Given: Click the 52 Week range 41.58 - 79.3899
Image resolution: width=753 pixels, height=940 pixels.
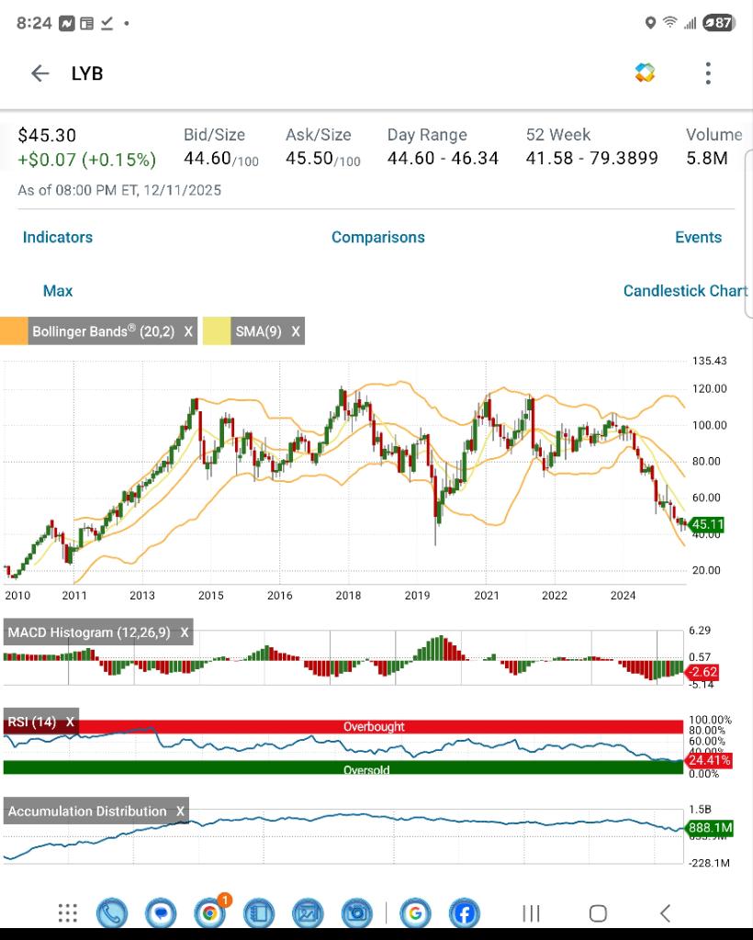Looking at the screenshot, I should coord(592,158).
